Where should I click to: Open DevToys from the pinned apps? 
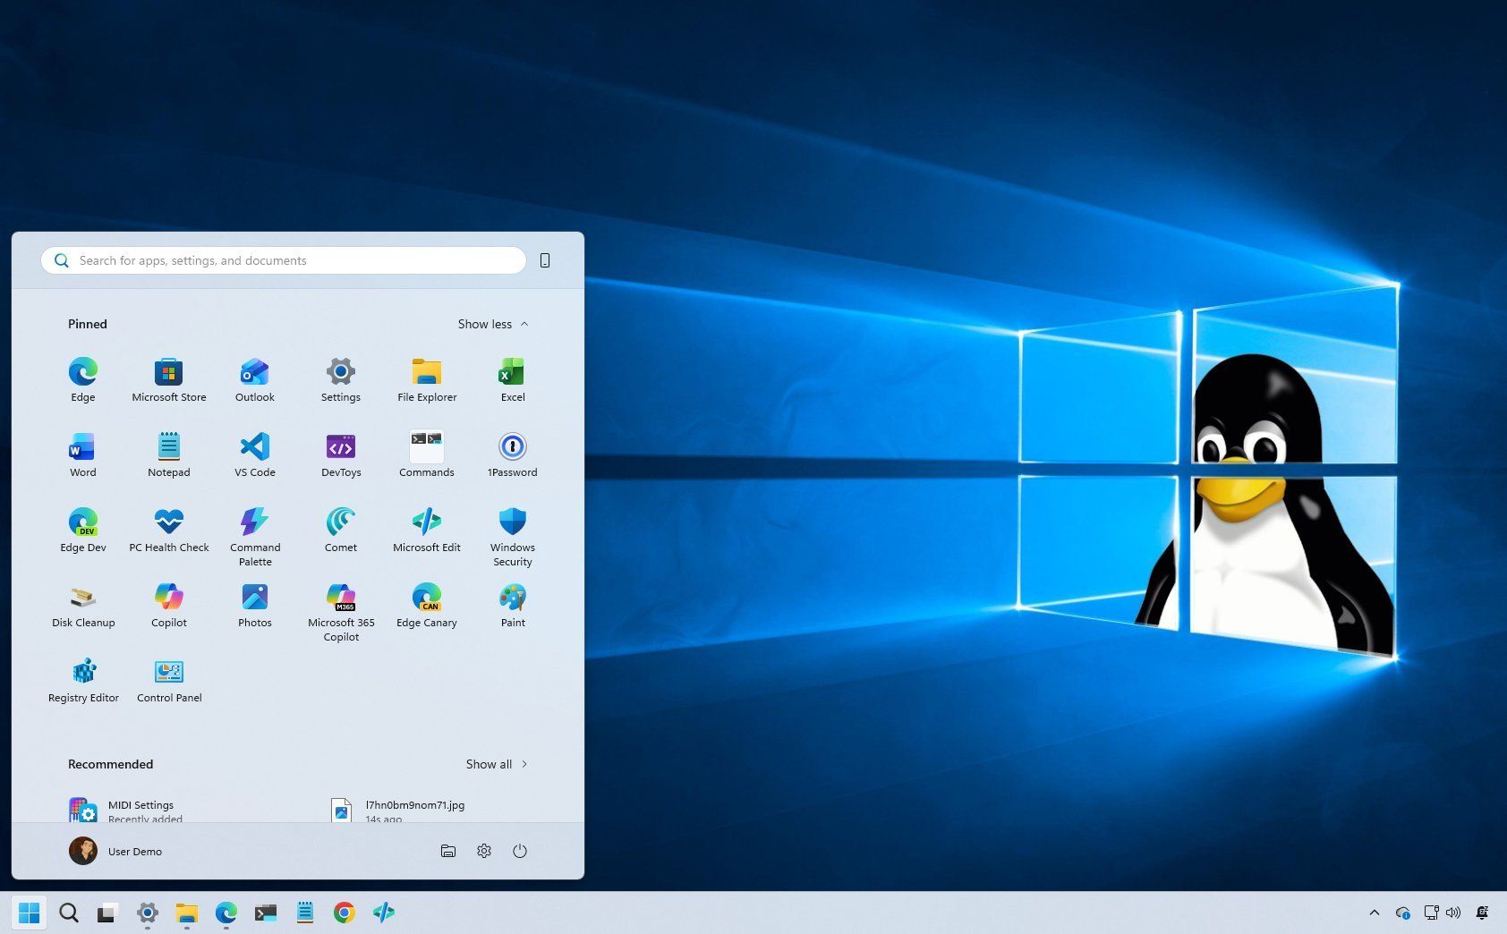tap(340, 452)
